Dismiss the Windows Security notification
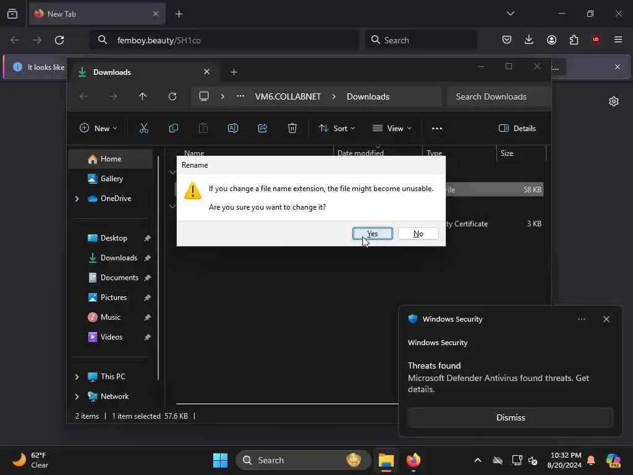This screenshot has width=633, height=475. click(x=510, y=417)
